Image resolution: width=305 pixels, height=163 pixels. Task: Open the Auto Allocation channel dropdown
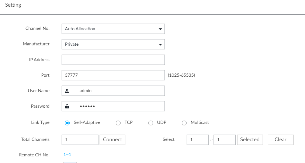coord(113,29)
